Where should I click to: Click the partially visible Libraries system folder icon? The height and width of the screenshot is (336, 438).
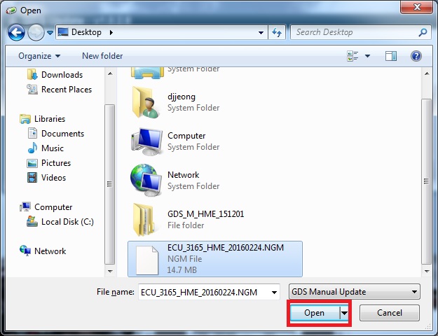pos(147,73)
